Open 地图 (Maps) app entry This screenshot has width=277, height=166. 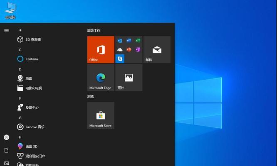point(25,78)
